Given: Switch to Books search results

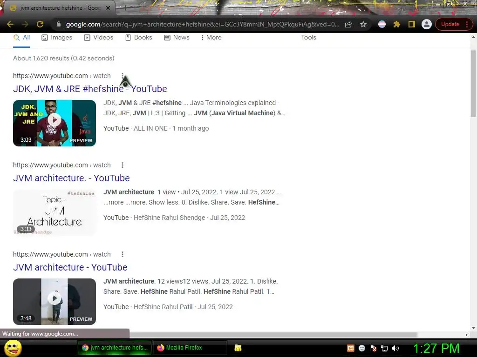Looking at the screenshot, I should 139,38.
